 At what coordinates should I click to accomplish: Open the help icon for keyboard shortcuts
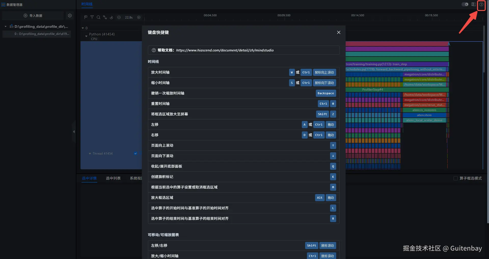coord(481,4)
